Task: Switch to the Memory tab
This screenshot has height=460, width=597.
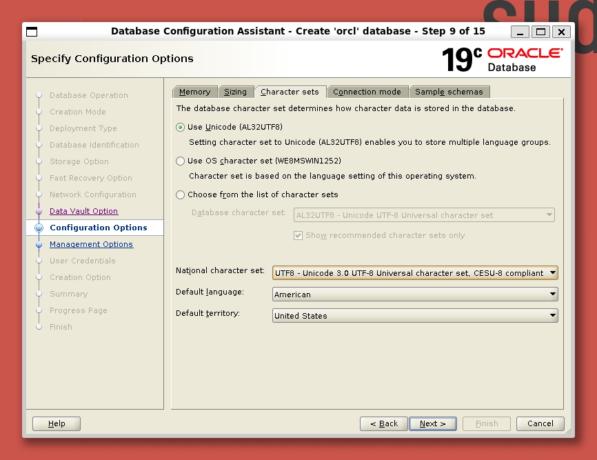Action: point(194,92)
